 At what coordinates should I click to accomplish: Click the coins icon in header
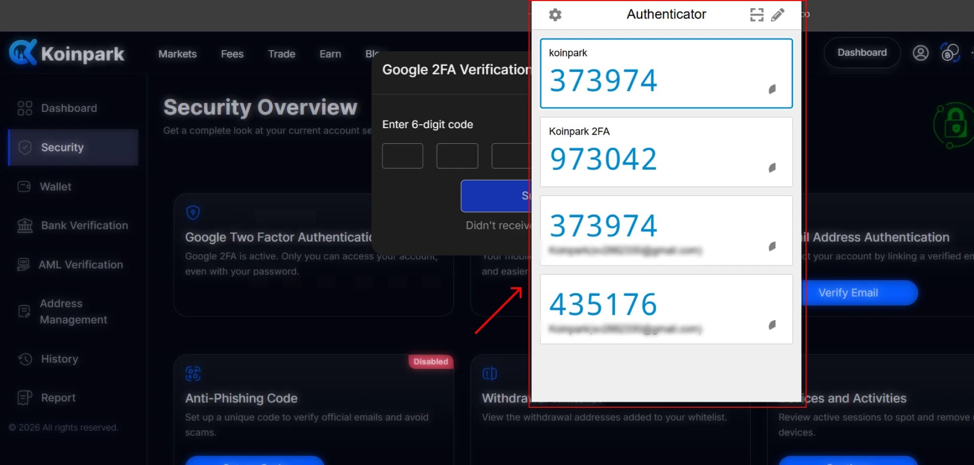[x=950, y=53]
